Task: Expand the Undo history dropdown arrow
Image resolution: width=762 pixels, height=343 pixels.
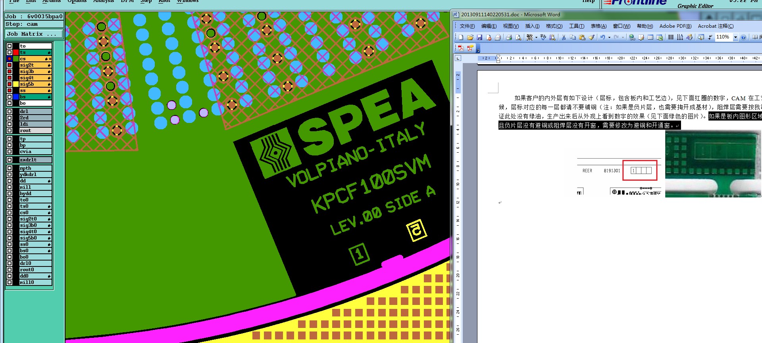Action: pos(609,37)
